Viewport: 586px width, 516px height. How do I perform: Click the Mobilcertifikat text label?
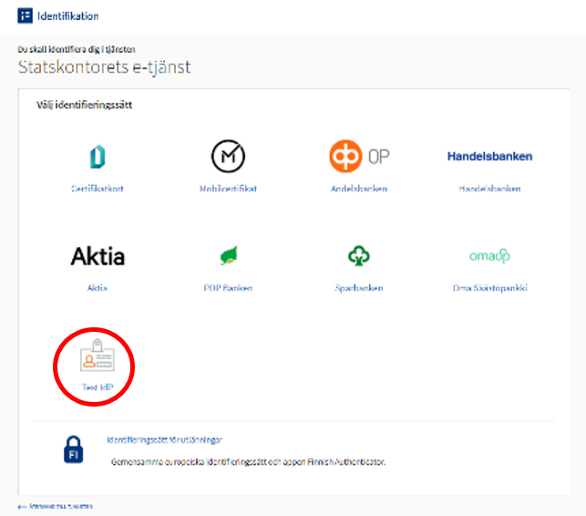[228, 189]
